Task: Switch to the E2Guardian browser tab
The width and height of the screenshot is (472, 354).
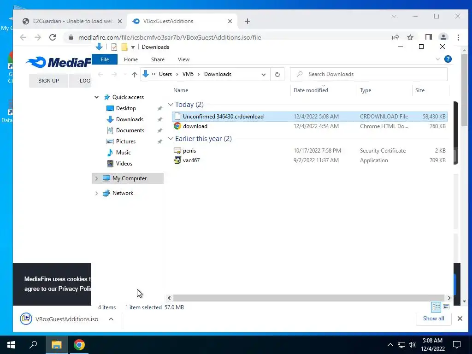Action: point(72,21)
